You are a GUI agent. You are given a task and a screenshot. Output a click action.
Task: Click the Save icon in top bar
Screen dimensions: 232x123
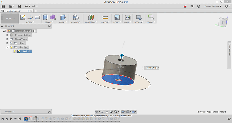tap(19, 6)
